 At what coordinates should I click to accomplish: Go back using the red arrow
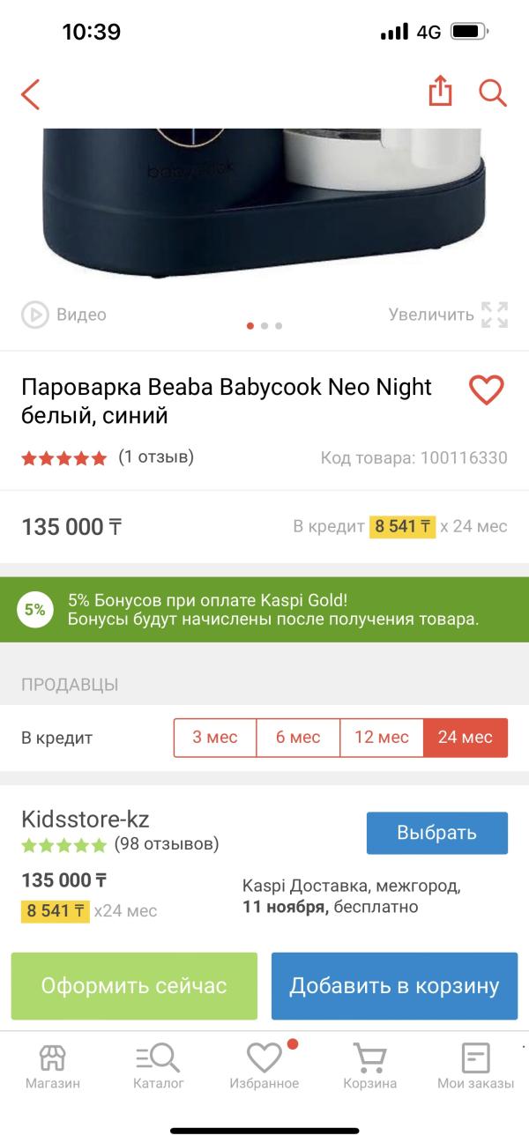click(31, 93)
